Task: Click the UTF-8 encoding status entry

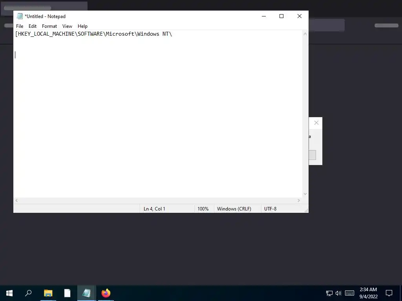Action: pyautogui.click(x=270, y=209)
